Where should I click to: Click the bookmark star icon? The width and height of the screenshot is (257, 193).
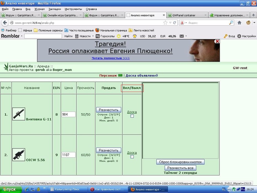165,23
